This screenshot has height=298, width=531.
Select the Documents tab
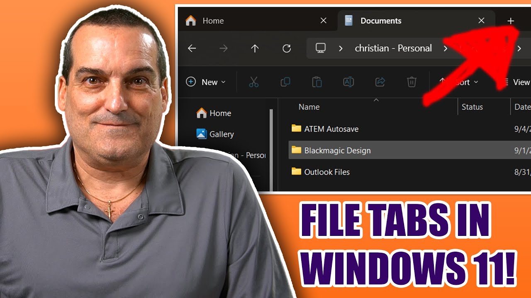(x=416, y=21)
